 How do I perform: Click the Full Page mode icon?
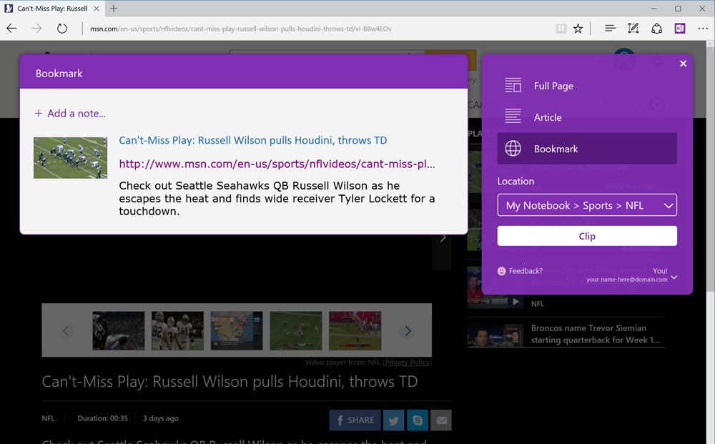pos(513,85)
